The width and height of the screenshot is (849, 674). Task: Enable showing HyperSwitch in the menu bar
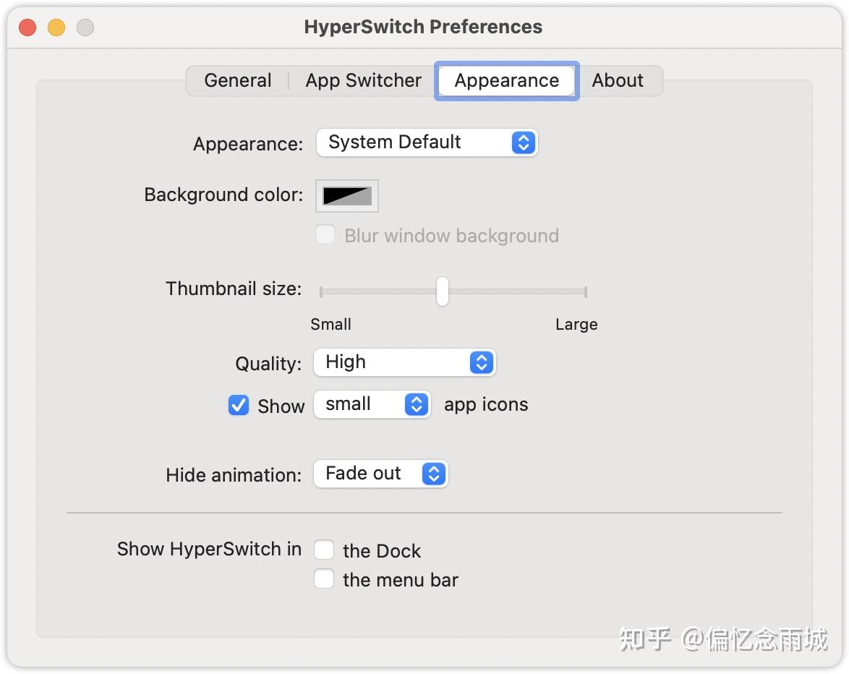[324, 579]
